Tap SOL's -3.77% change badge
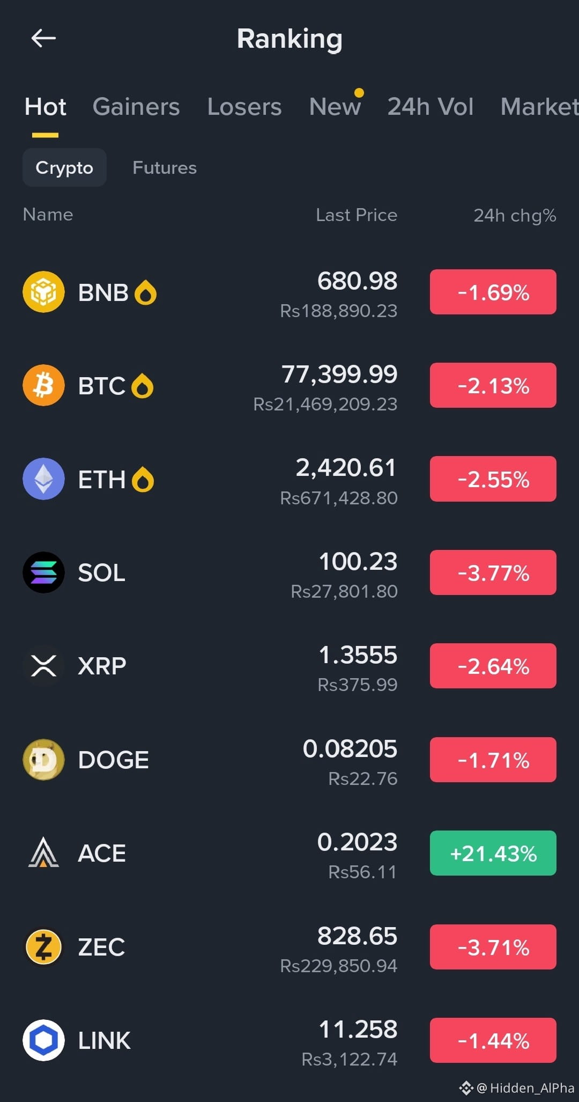Image resolution: width=579 pixels, height=1102 pixels. (493, 572)
